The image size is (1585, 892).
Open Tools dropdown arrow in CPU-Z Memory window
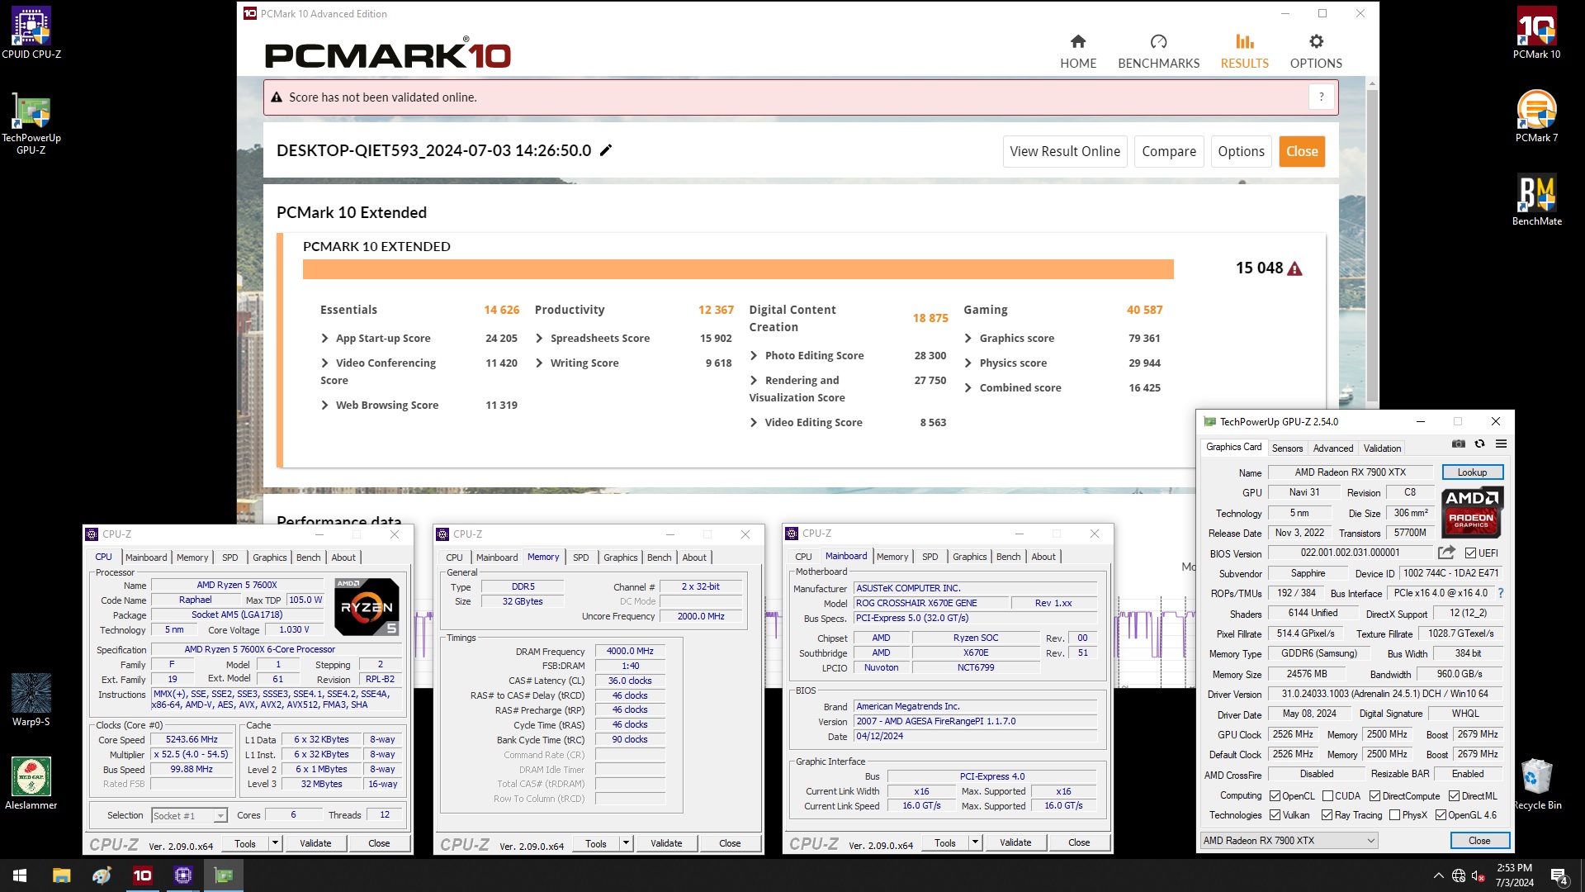click(626, 843)
